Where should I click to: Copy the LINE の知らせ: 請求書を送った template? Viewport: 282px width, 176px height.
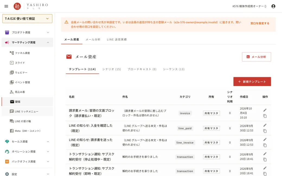point(265,145)
